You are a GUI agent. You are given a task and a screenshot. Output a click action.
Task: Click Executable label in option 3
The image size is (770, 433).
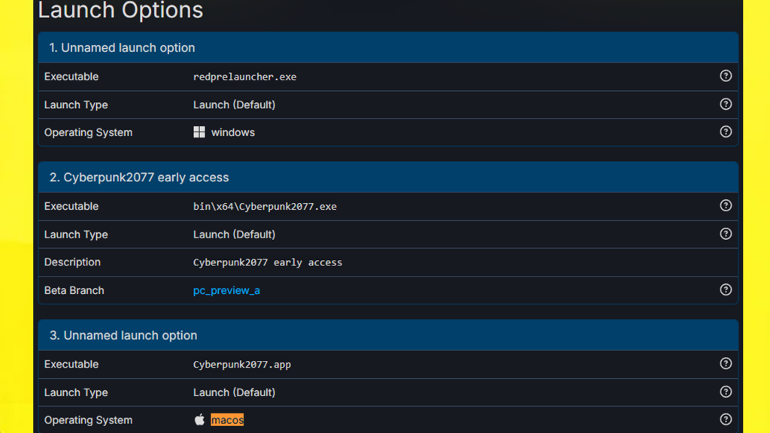tap(71, 365)
